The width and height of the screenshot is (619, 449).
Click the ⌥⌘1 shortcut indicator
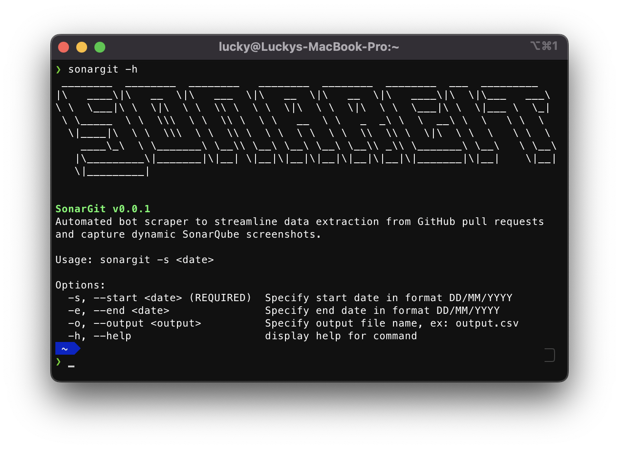click(544, 46)
